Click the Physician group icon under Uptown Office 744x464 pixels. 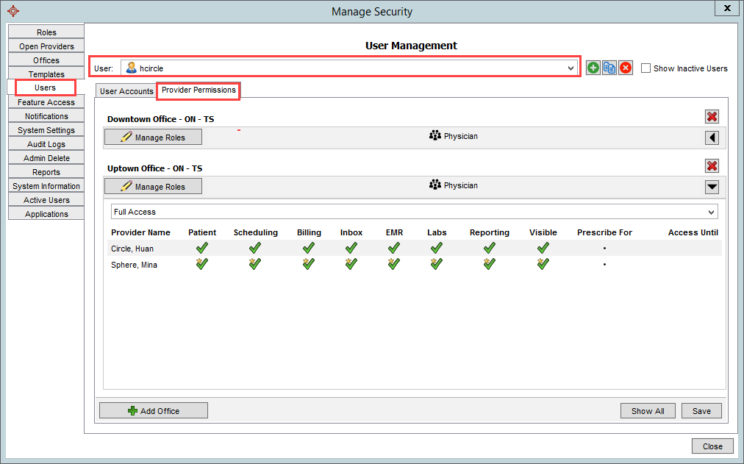pos(434,185)
